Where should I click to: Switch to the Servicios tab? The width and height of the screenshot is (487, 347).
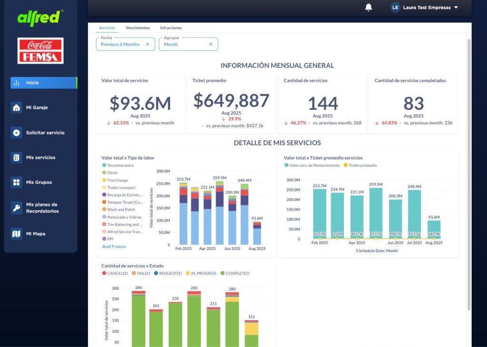(x=107, y=28)
